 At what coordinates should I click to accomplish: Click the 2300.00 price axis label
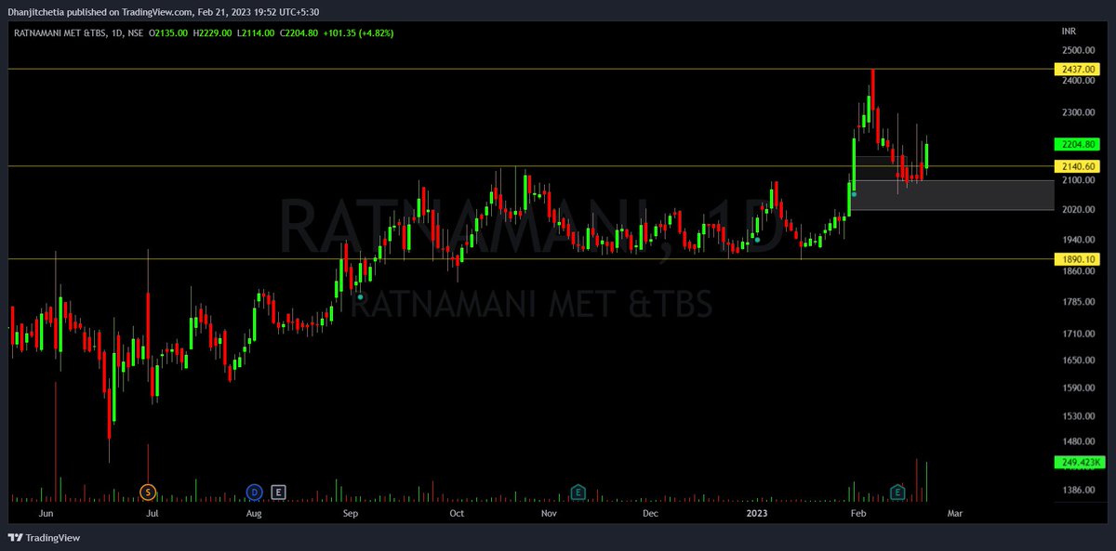point(1076,113)
